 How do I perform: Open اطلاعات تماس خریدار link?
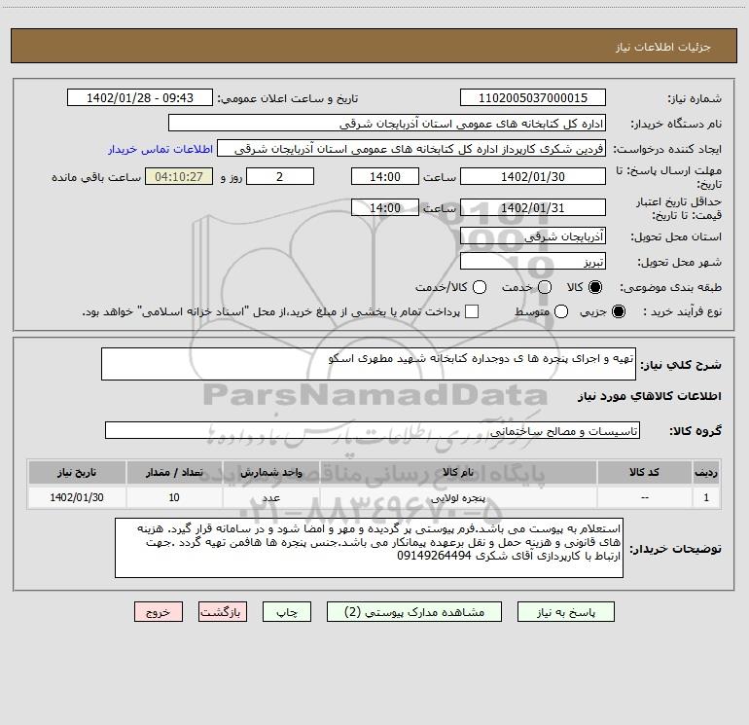coord(160,149)
